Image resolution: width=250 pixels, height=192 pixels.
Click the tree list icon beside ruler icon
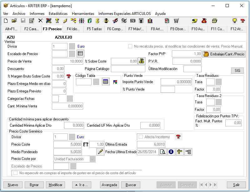pyautogui.click(x=188, y=152)
